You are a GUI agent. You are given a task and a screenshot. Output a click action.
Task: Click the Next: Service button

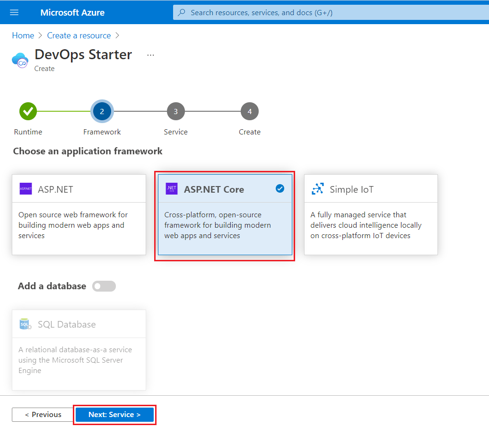coord(114,414)
